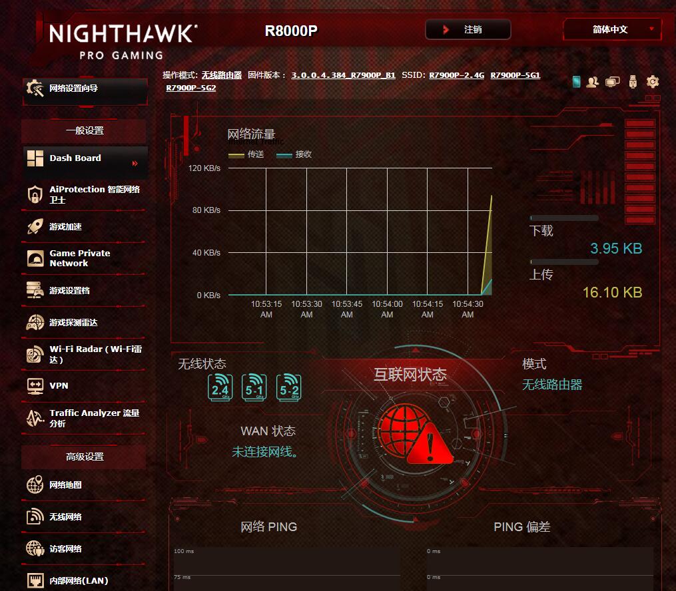The image size is (676, 591).
Task: Open the 网络地图 globe icon
Action: point(35,485)
